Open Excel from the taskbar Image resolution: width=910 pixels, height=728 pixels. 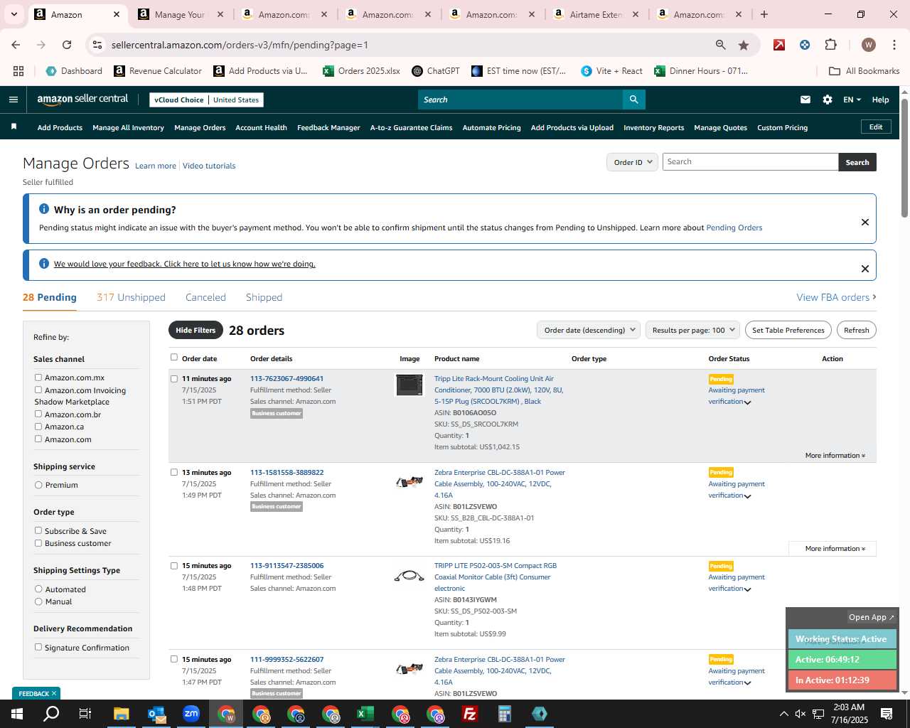pos(365,714)
